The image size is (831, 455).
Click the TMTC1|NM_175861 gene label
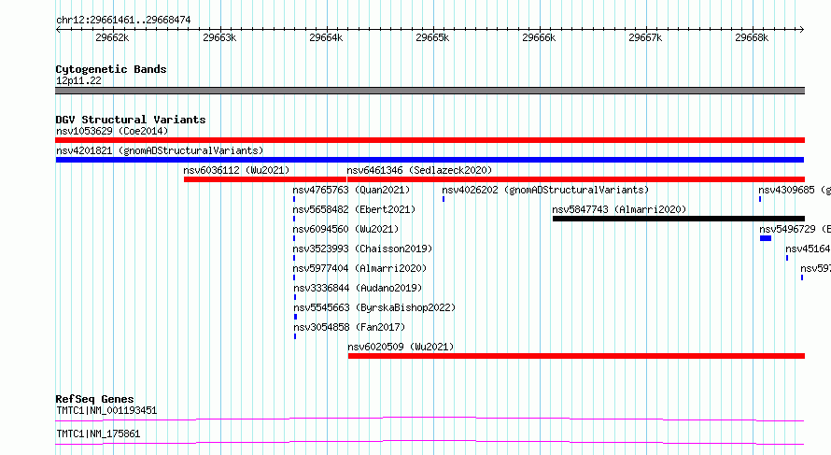coord(98,434)
